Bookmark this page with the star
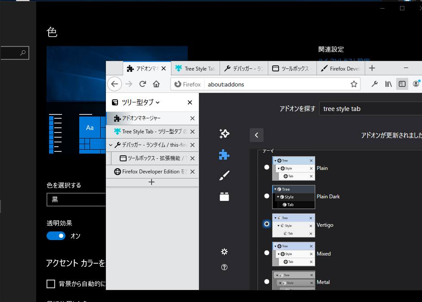 354,84
